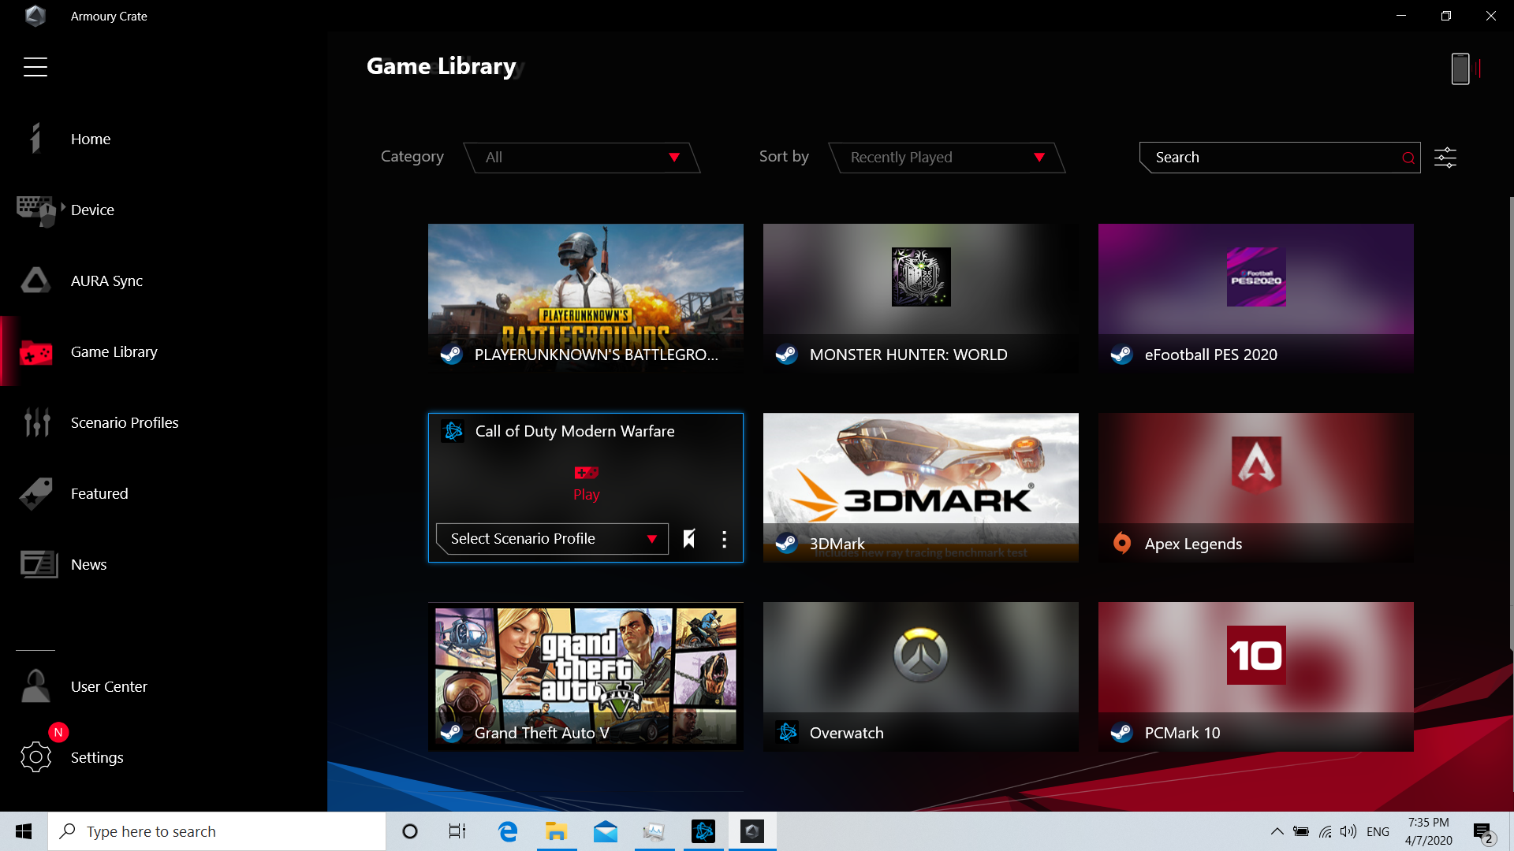The image size is (1514, 851).
Task: Select Apex Legends game card
Action: pyautogui.click(x=1256, y=487)
